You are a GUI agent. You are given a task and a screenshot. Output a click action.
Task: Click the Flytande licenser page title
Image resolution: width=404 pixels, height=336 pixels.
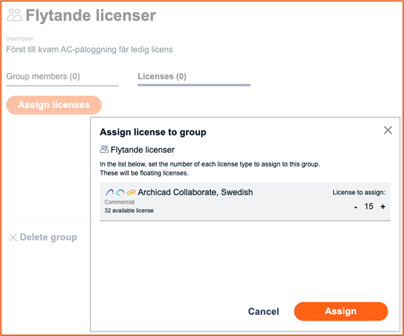pos(90,15)
